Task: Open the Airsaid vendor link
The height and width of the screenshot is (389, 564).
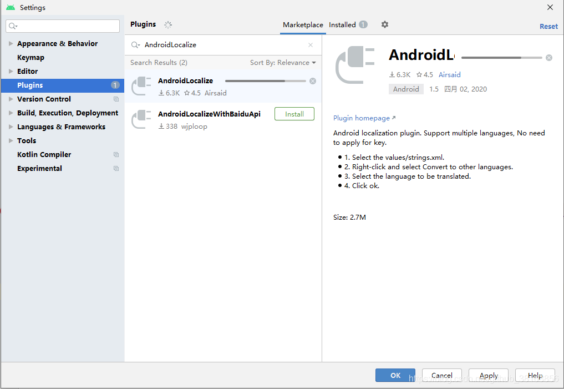Action: click(x=449, y=74)
